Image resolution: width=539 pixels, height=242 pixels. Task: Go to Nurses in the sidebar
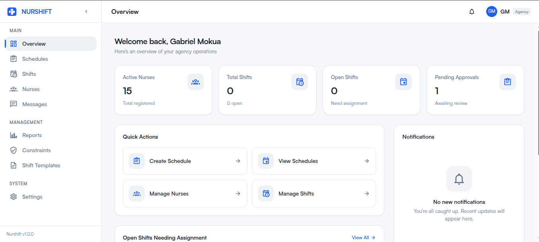pyautogui.click(x=31, y=89)
